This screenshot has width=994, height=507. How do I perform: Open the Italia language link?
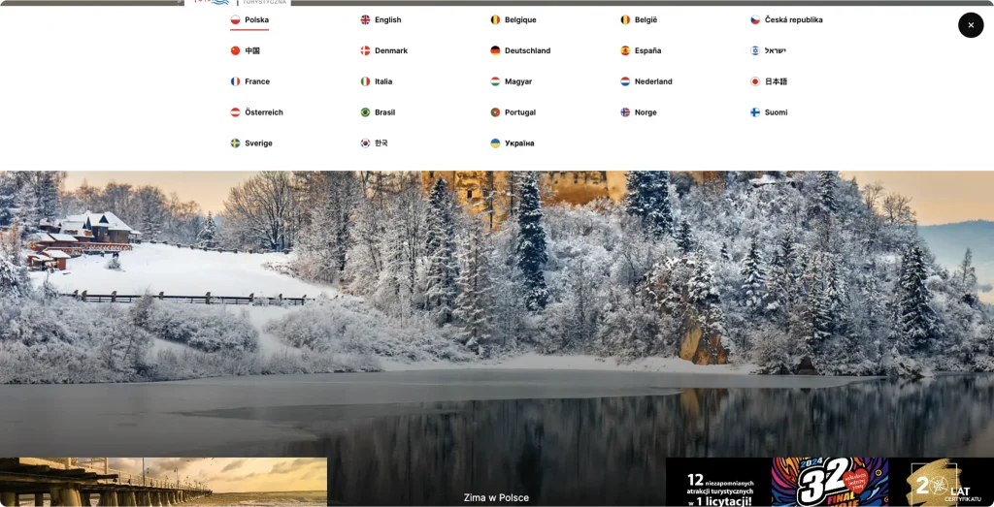pos(383,81)
